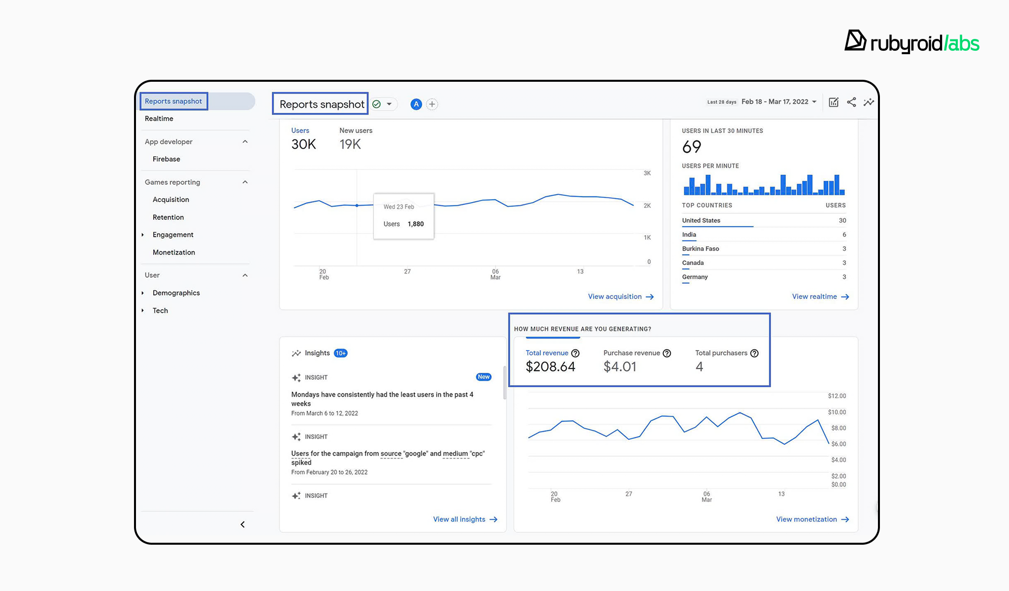1009x591 pixels.
Task: Collapse the sidebar with the left chevron
Action: tap(242, 525)
